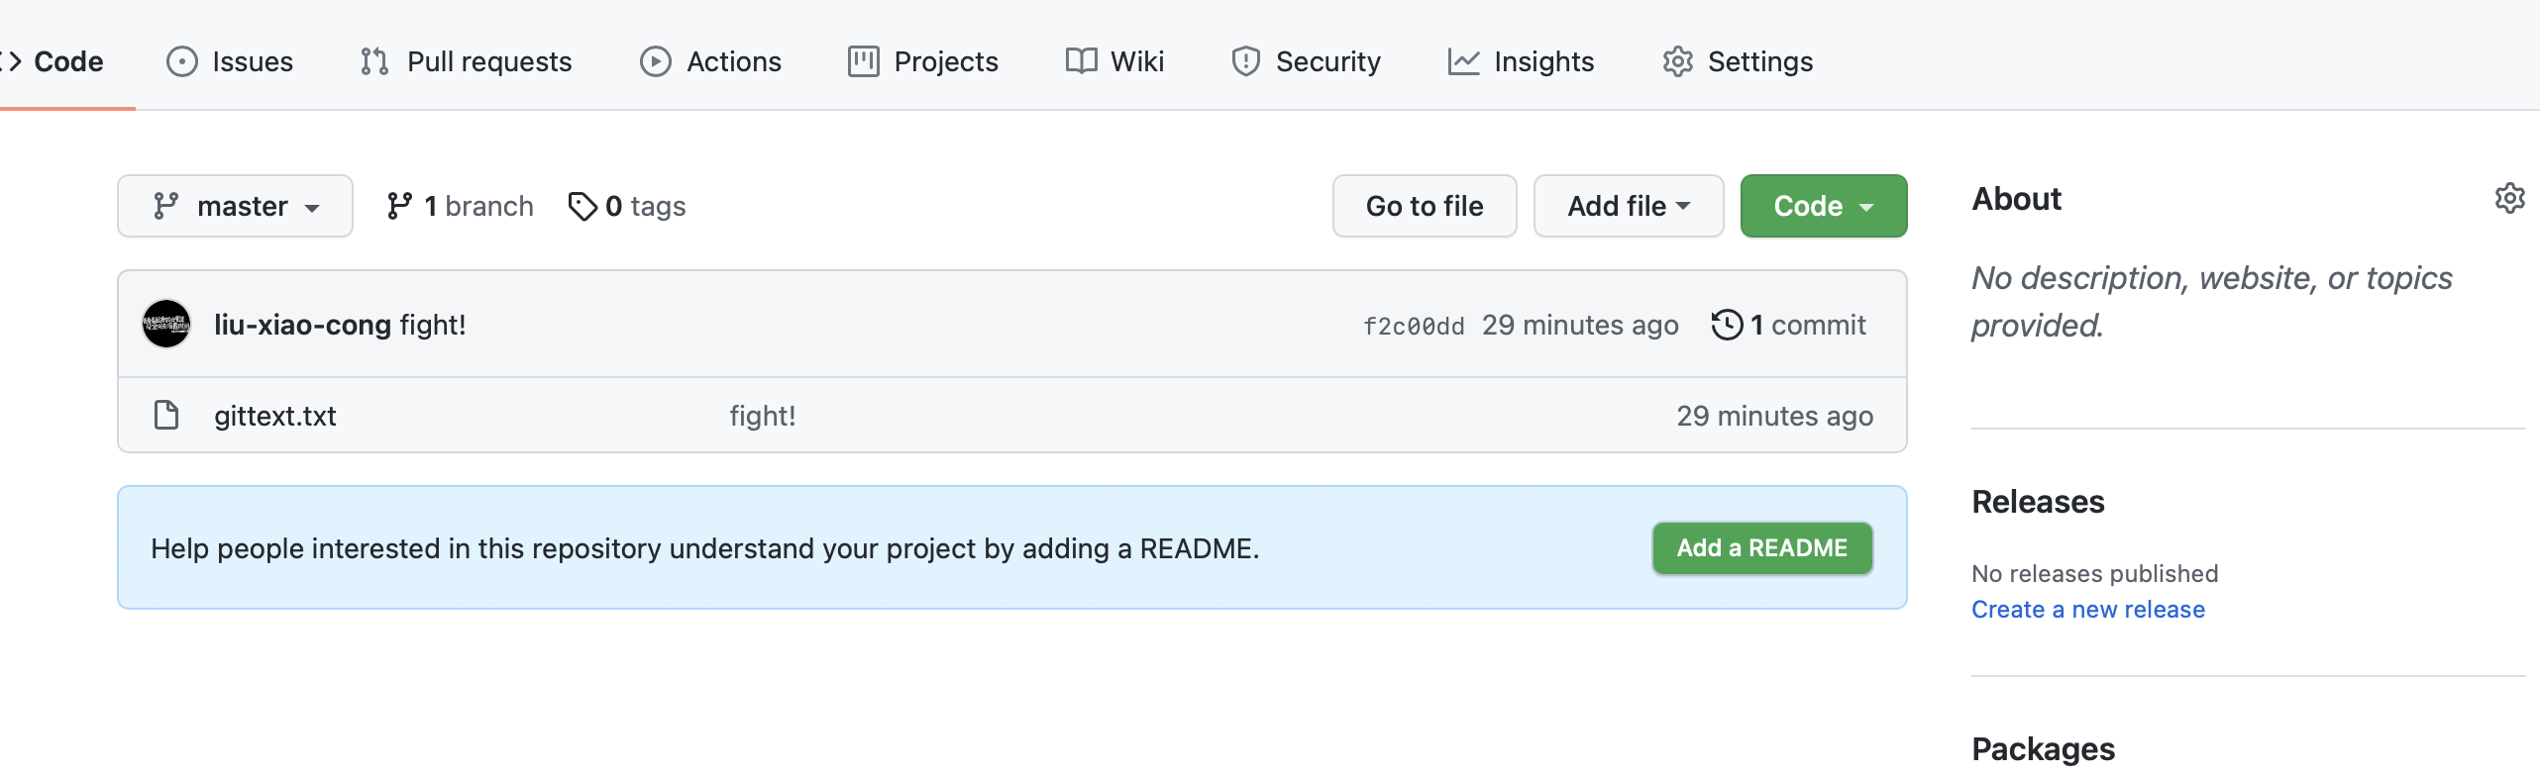Click Create a new release link
The width and height of the screenshot is (2540, 776).
2088,610
